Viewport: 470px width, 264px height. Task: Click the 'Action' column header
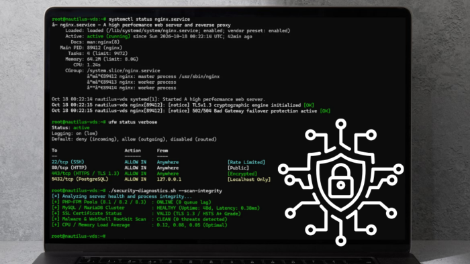pyautogui.click(x=133, y=150)
